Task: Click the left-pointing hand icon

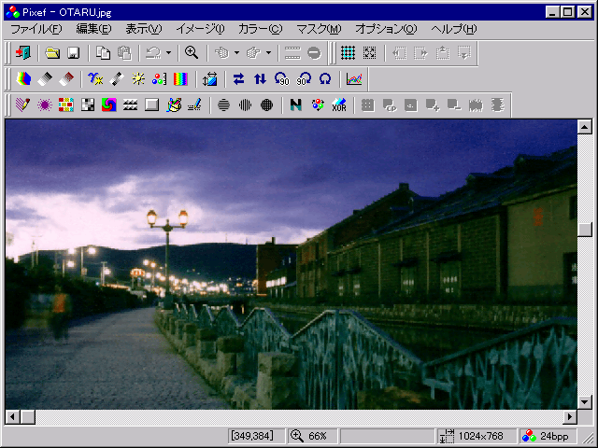Action: tap(221, 52)
